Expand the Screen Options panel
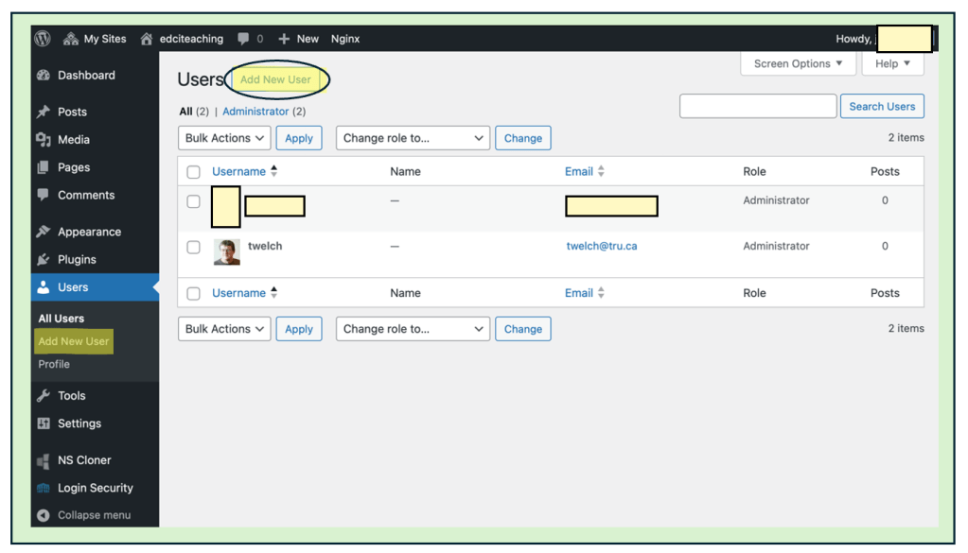 pos(798,64)
